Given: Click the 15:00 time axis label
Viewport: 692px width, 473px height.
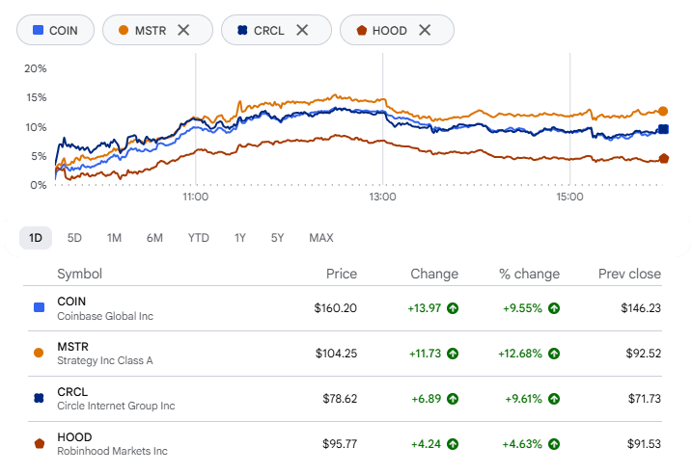Looking at the screenshot, I should [x=569, y=197].
